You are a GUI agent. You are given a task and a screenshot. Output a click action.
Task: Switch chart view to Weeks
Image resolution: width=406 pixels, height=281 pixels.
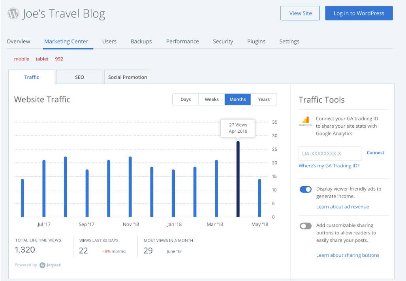point(212,99)
